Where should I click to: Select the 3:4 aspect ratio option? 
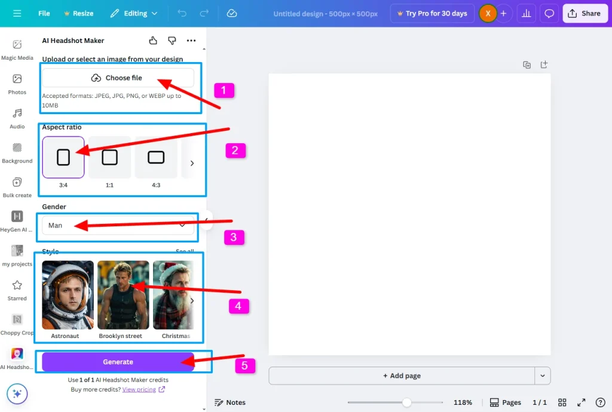(x=63, y=158)
